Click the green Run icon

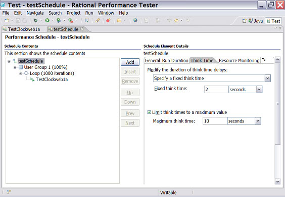(x=47, y=20)
